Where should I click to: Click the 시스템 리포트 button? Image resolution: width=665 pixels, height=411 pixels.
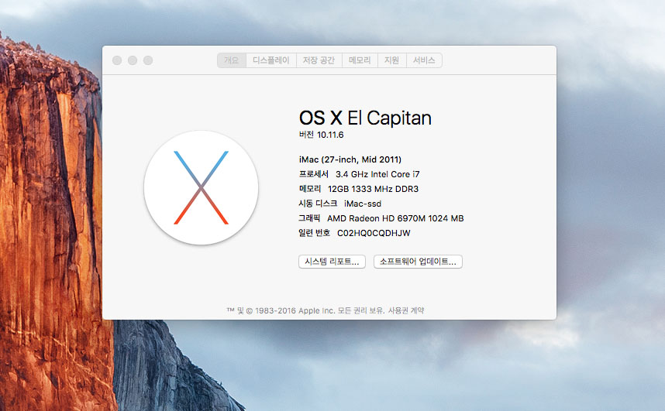coord(331,262)
